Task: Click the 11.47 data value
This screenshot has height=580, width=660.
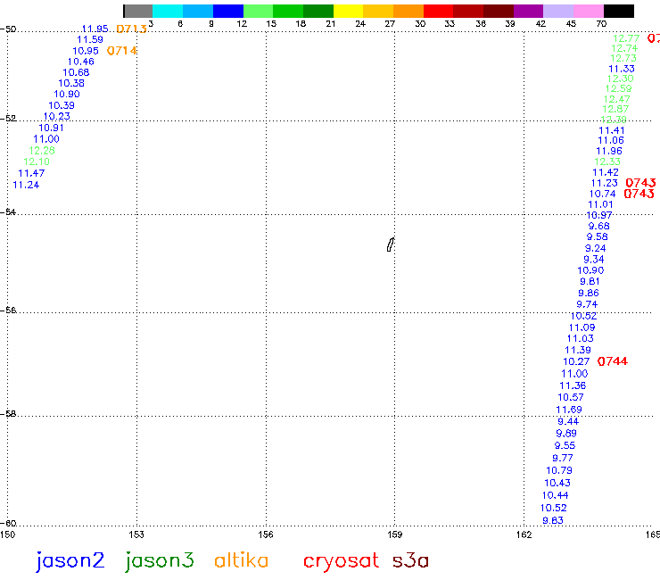Action: (31, 173)
